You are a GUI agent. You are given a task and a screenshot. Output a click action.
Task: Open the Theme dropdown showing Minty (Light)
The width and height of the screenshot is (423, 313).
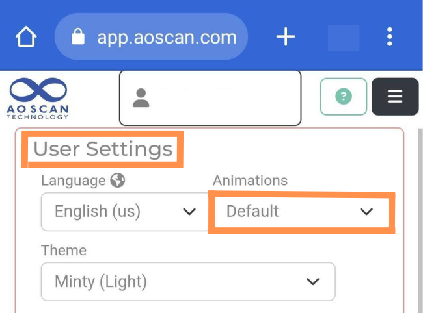coord(188,282)
